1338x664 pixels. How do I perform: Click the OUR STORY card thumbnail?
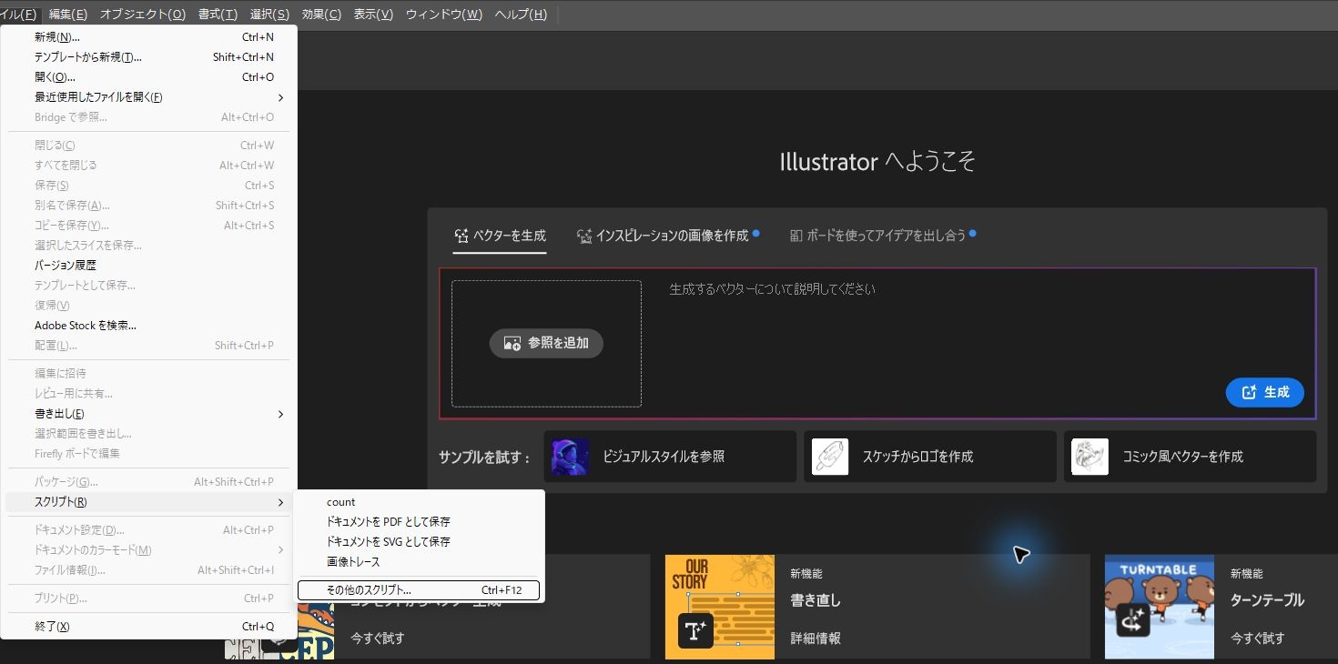tap(720, 607)
